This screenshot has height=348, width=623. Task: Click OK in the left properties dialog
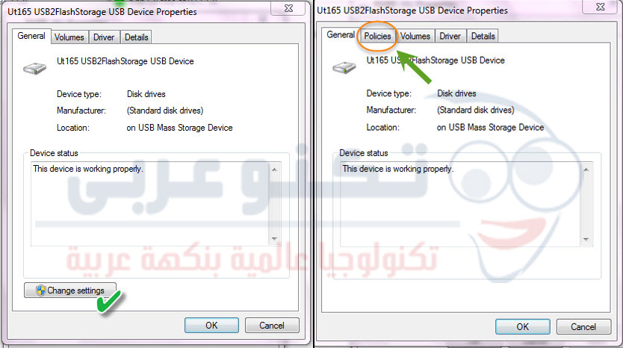pyautogui.click(x=211, y=326)
